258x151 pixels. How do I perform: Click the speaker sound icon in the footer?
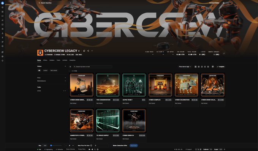(225, 149)
